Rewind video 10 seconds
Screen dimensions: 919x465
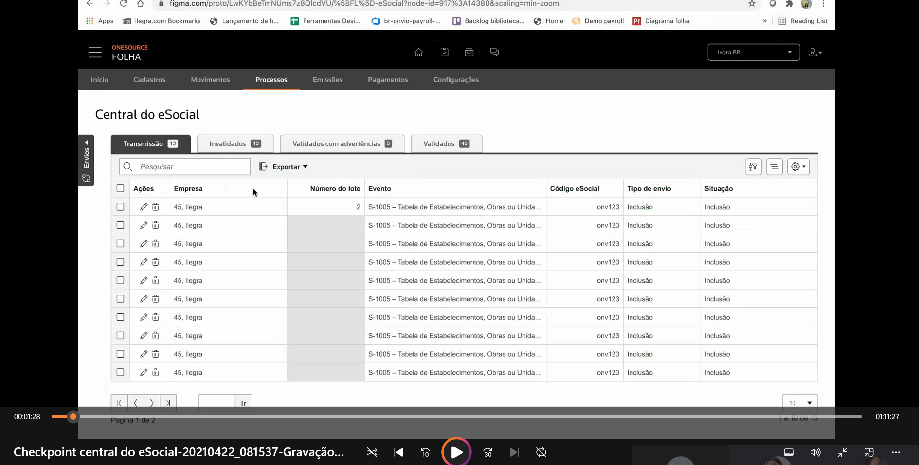[x=425, y=452]
